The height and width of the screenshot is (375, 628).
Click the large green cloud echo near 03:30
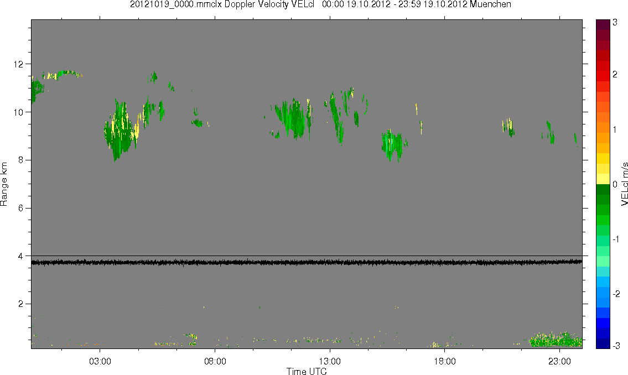click(x=120, y=130)
